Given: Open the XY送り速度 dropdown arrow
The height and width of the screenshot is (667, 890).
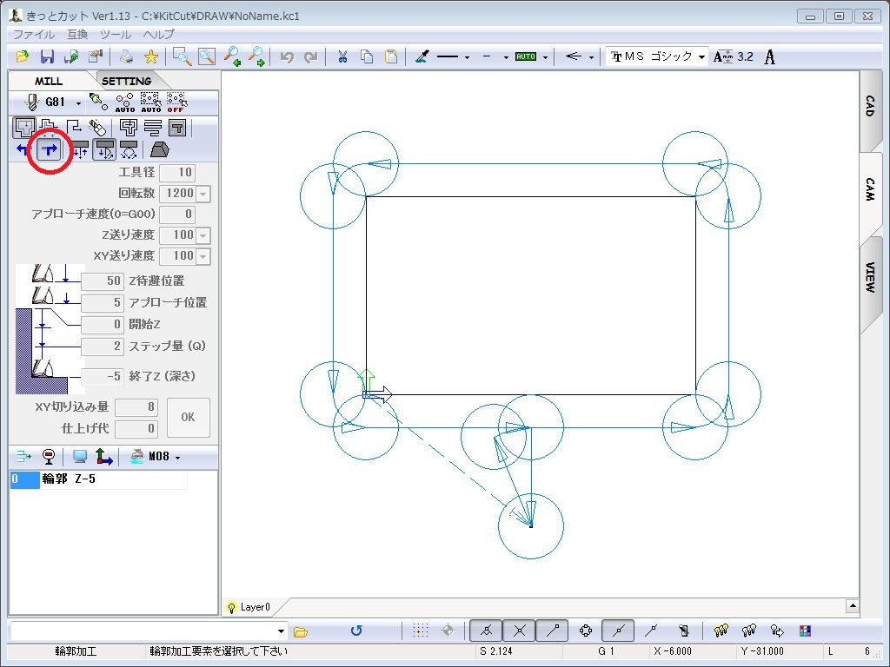Looking at the screenshot, I should click(203, 256).
